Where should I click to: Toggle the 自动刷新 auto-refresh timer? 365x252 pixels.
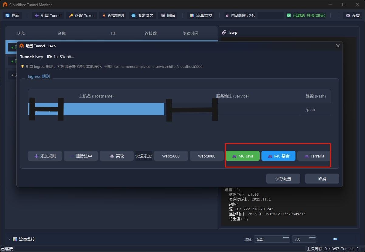[x=240, y=15]
